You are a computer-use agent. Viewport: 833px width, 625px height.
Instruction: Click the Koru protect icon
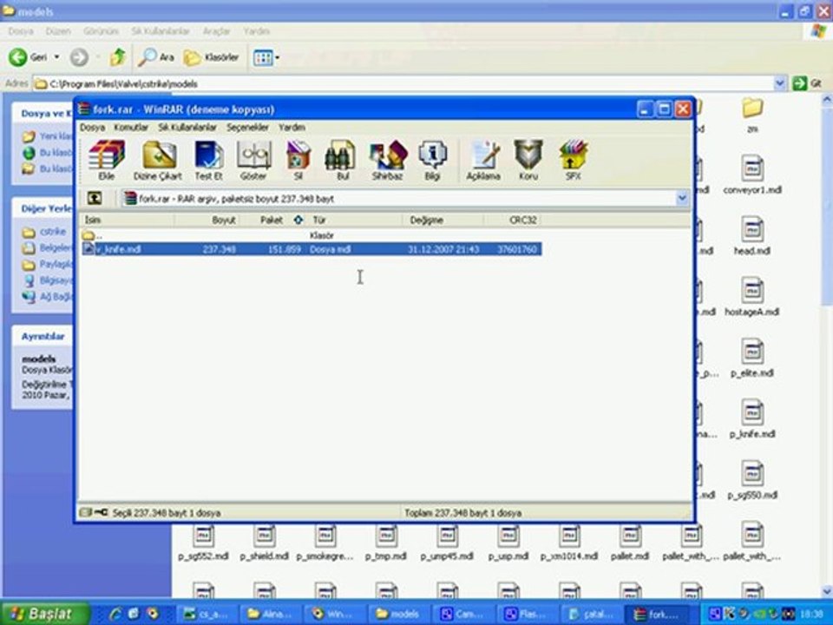point(528,160)
